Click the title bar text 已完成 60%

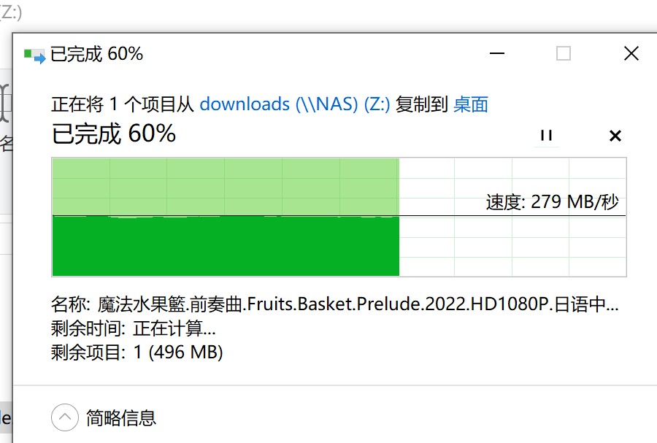(x=97, y=54)
